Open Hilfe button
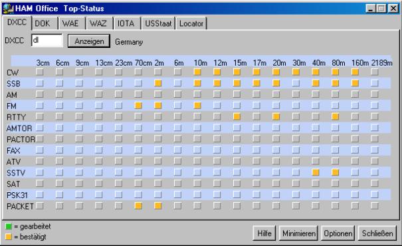This screenshot has width=402, height=246. pos(264,233)
